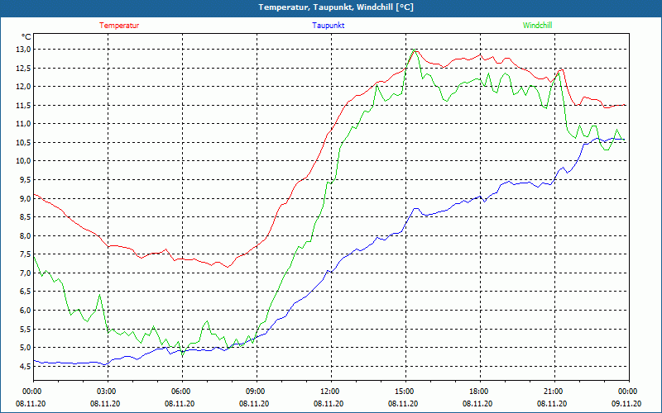662x413 pixels.
Task: Click the y-axis value "7,0"
Action: coord(26,273)
